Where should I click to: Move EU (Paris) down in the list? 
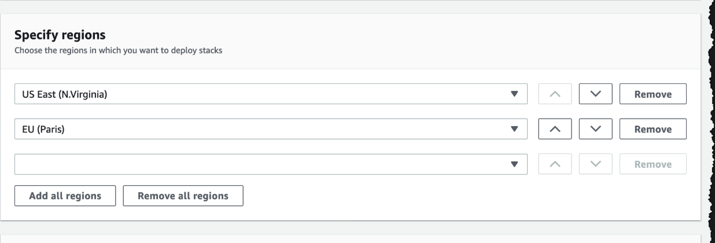click(595, 130)
